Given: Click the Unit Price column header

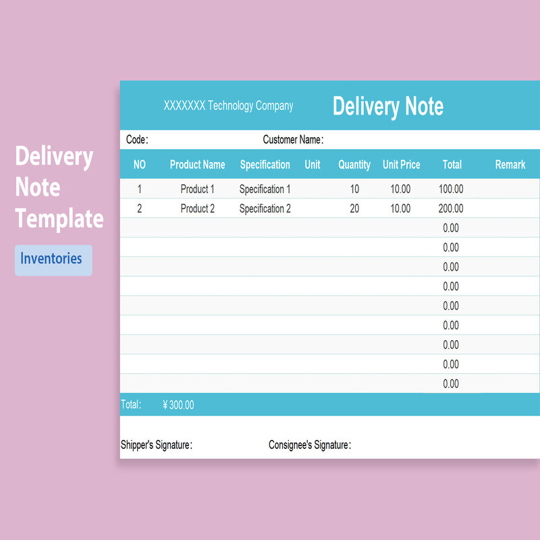Looking at the screenshot, I should (401, 164).
